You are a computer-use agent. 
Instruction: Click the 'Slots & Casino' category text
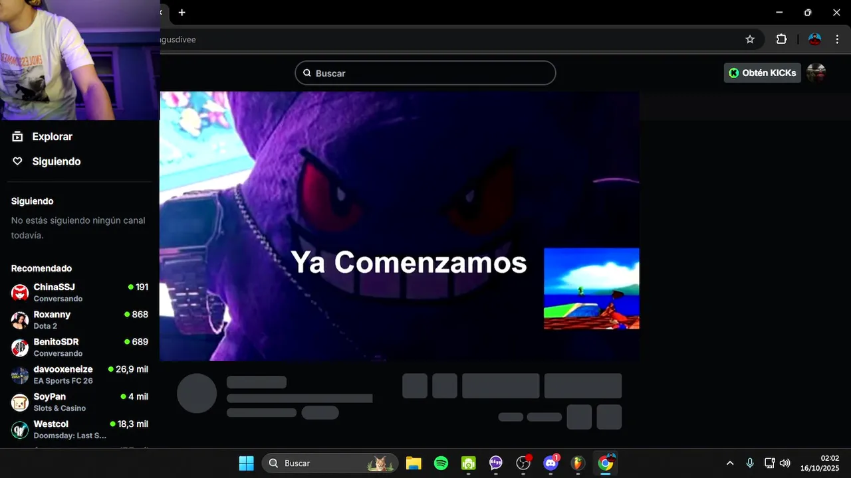[60, 408]
